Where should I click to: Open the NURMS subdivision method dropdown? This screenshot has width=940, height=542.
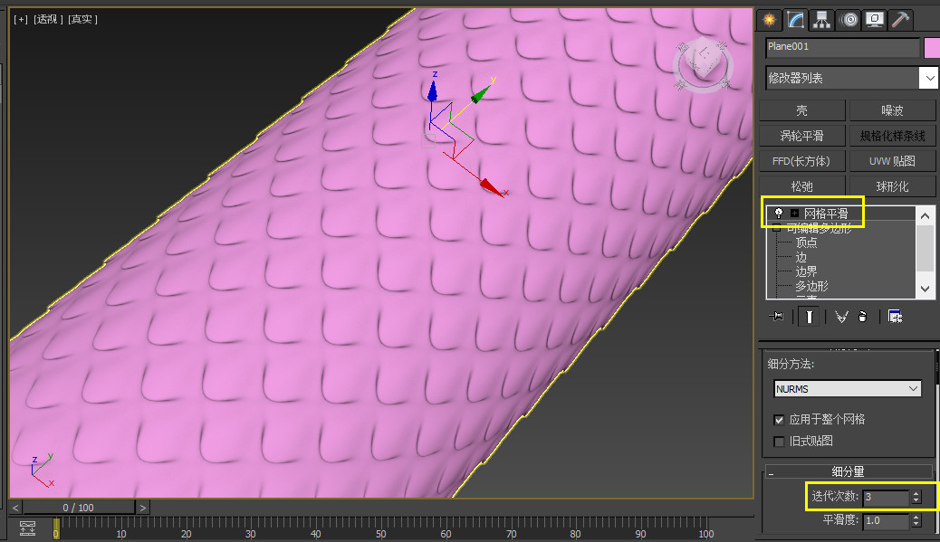point(847,389)
